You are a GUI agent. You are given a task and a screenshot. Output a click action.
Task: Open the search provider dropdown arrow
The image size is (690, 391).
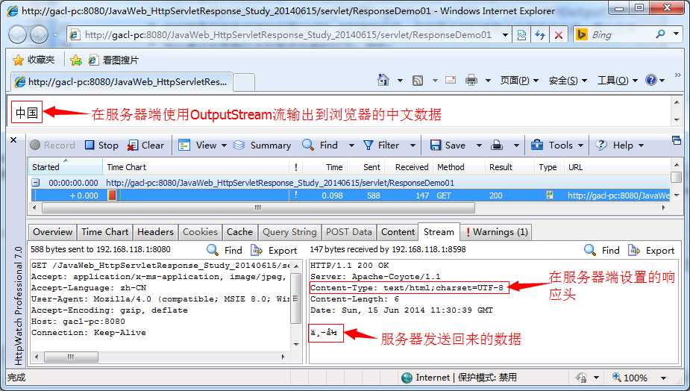click(677, 34)
